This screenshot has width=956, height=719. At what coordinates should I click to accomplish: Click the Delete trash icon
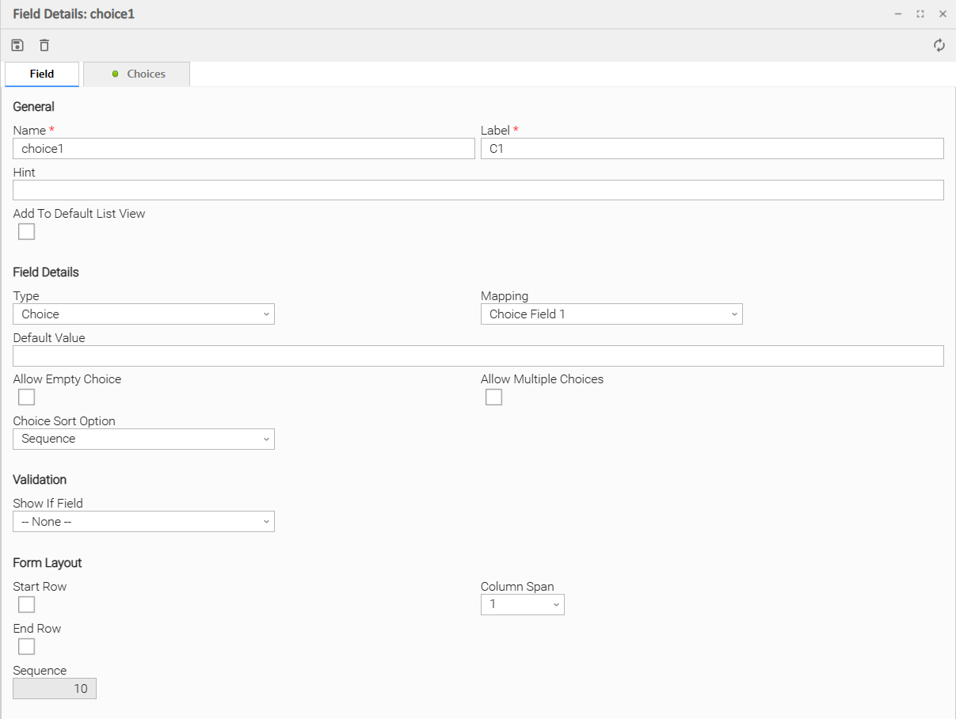pyautogui.click(x=44, y=45)
